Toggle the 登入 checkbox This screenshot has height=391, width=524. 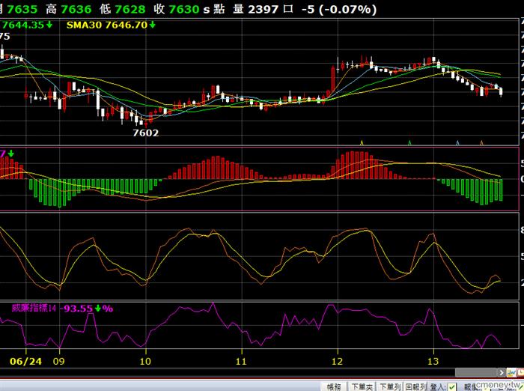(x=451, y=387)
